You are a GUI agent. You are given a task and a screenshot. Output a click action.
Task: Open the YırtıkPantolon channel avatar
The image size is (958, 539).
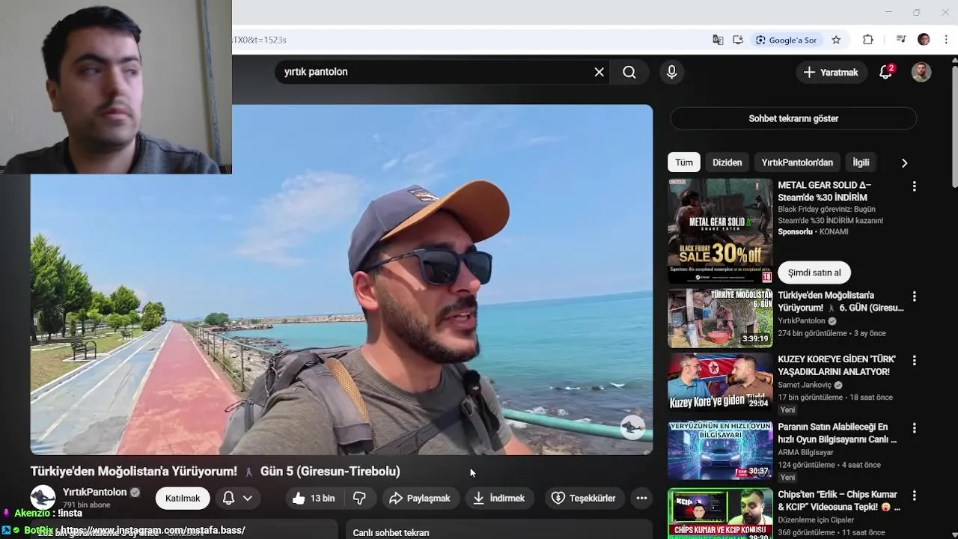[x=43, y=498]
